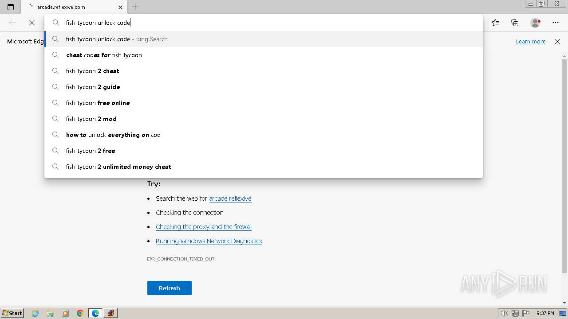
Task: Click the scrollbar down arrow
Action: (x=564, y=303)
